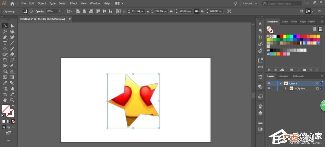Image resolution: width=325 pixels, height=147 pixels.
Task: Select the Column Graph tool
Action: [12, 89]
